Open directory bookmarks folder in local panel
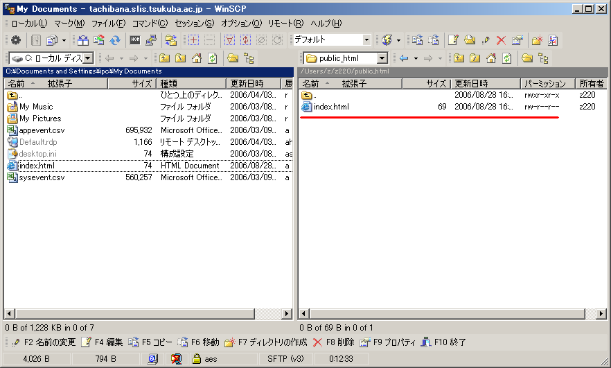 tap(233, 58)
